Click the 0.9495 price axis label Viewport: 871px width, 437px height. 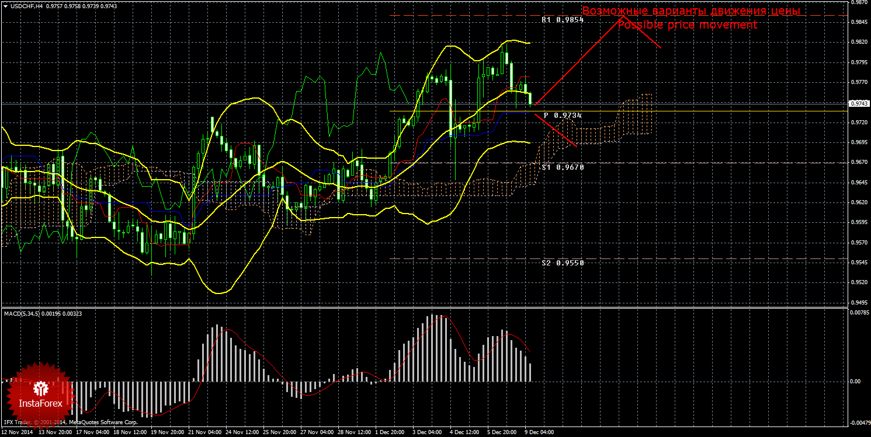point(858,303)
